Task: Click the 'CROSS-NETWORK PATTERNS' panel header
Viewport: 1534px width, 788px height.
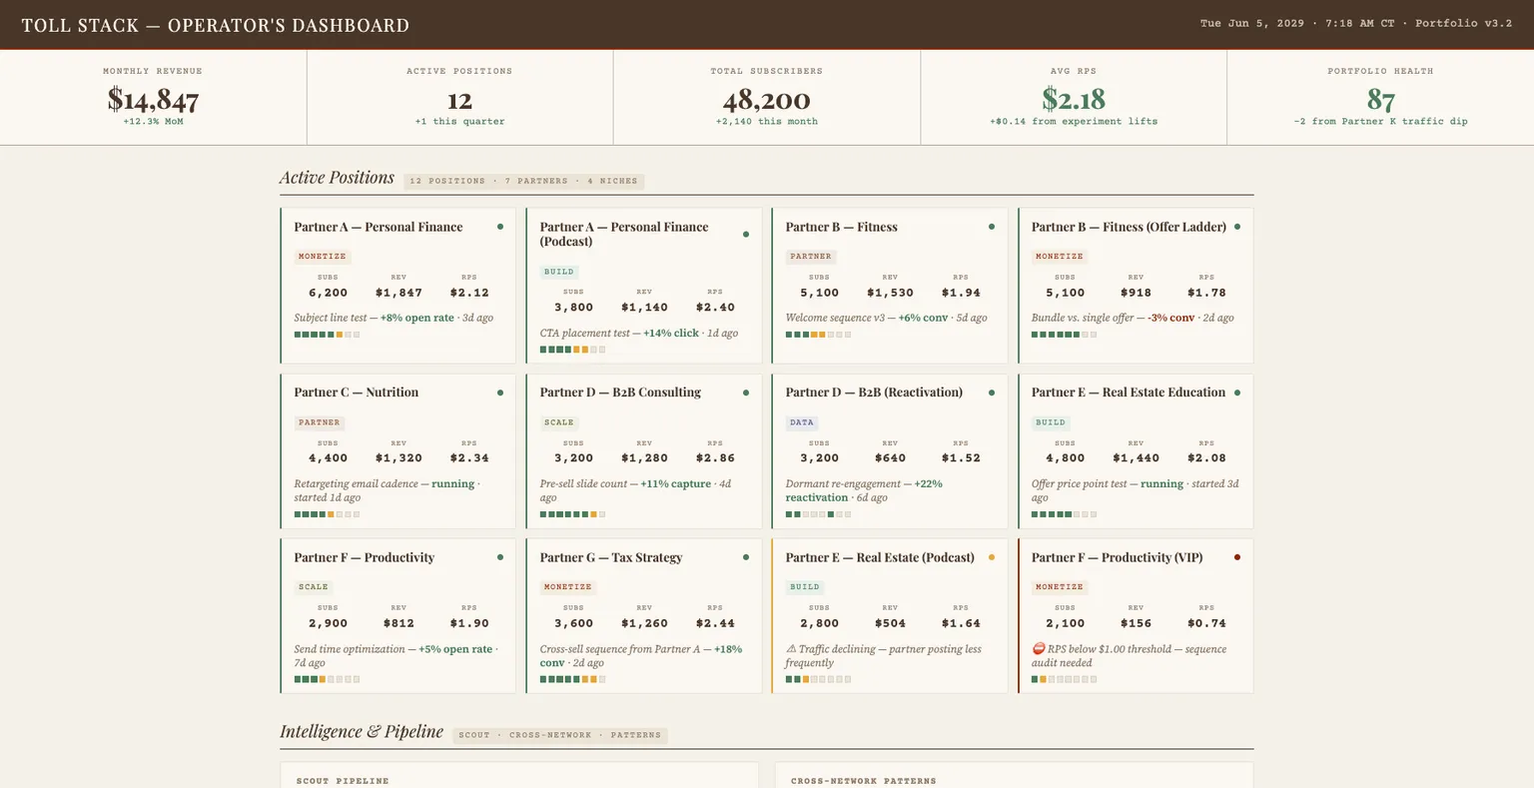Action: click(x=864, y=781)
